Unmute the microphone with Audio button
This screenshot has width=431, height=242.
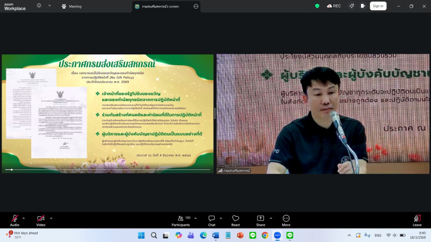point(14,219)
